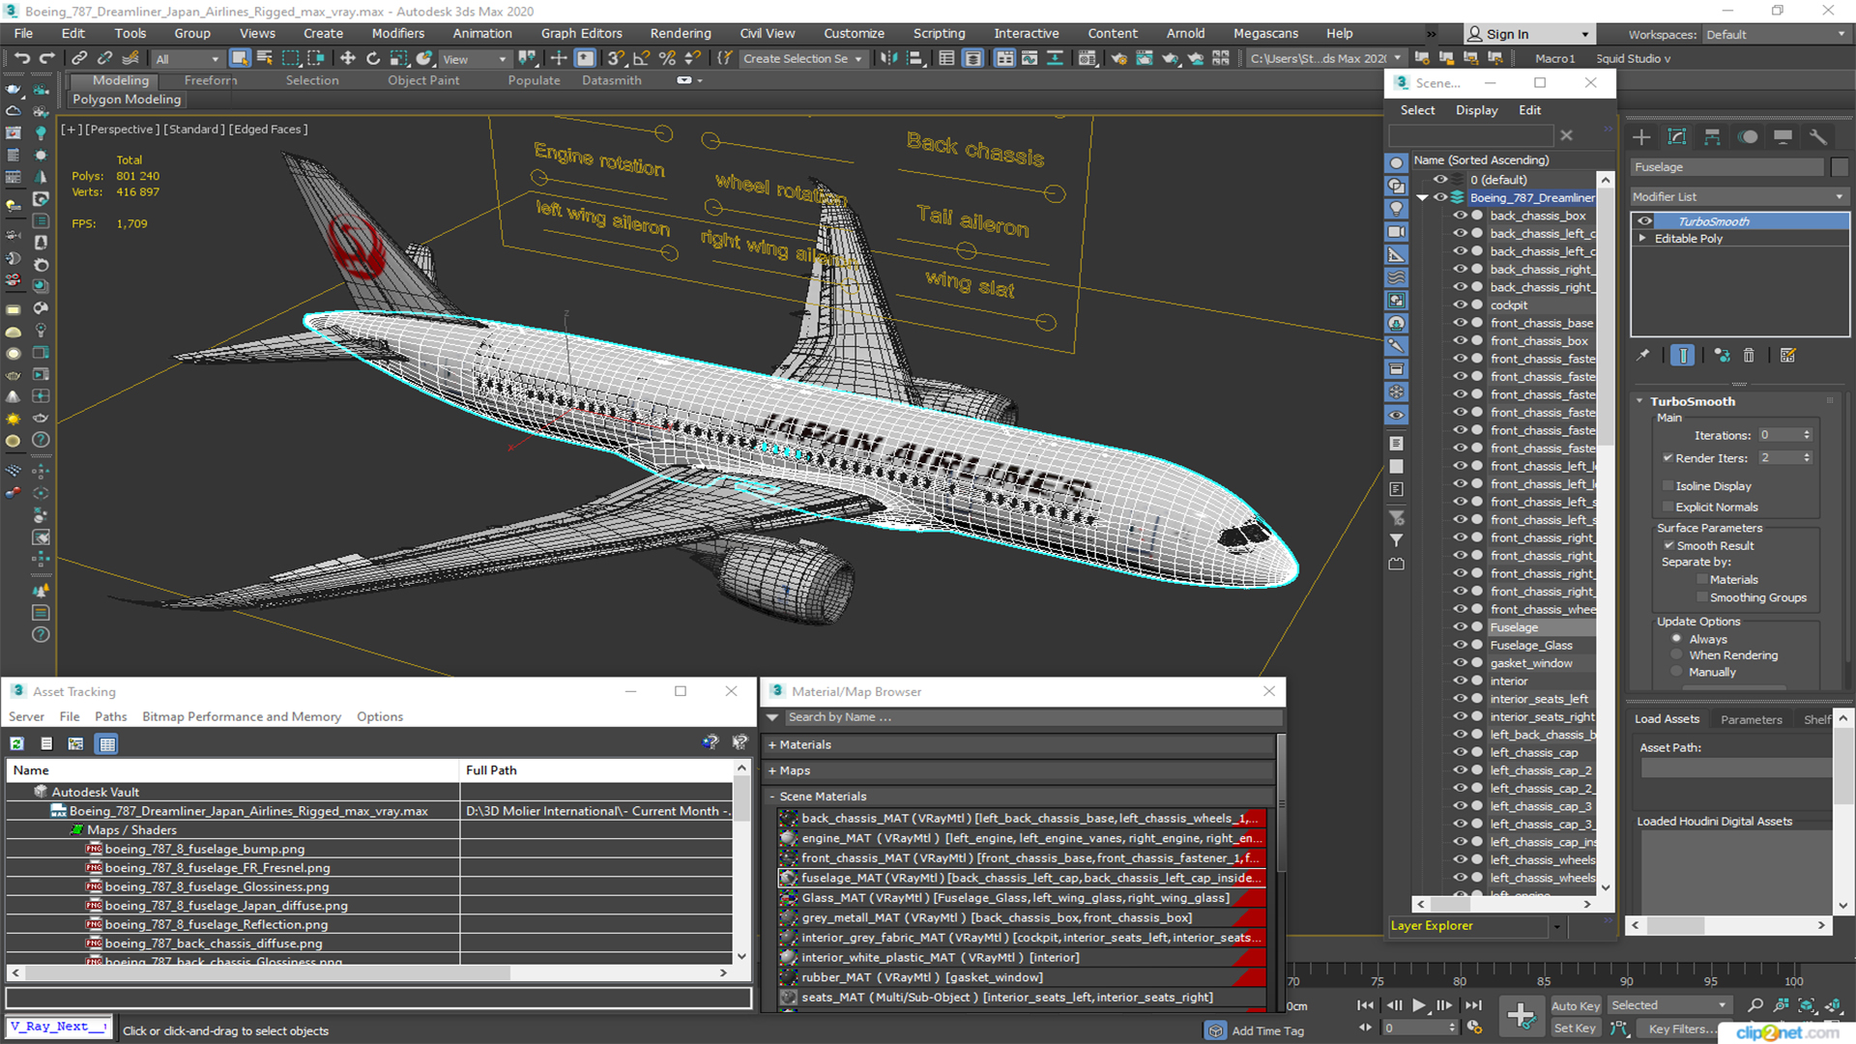Click Display Geometry icon in Scene Explorer

click(x=1396, y=162)
